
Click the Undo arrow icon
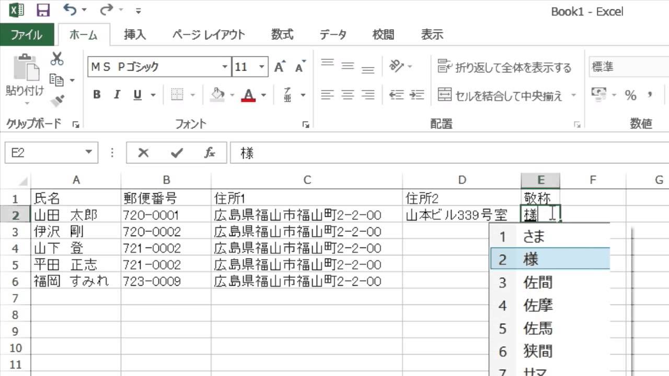coord(70,10)
